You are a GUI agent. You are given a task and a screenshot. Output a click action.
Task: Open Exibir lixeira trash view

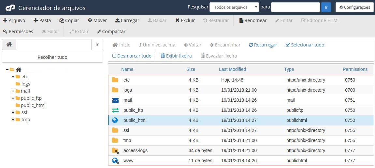pyautogui.click(x=176, y=56)
